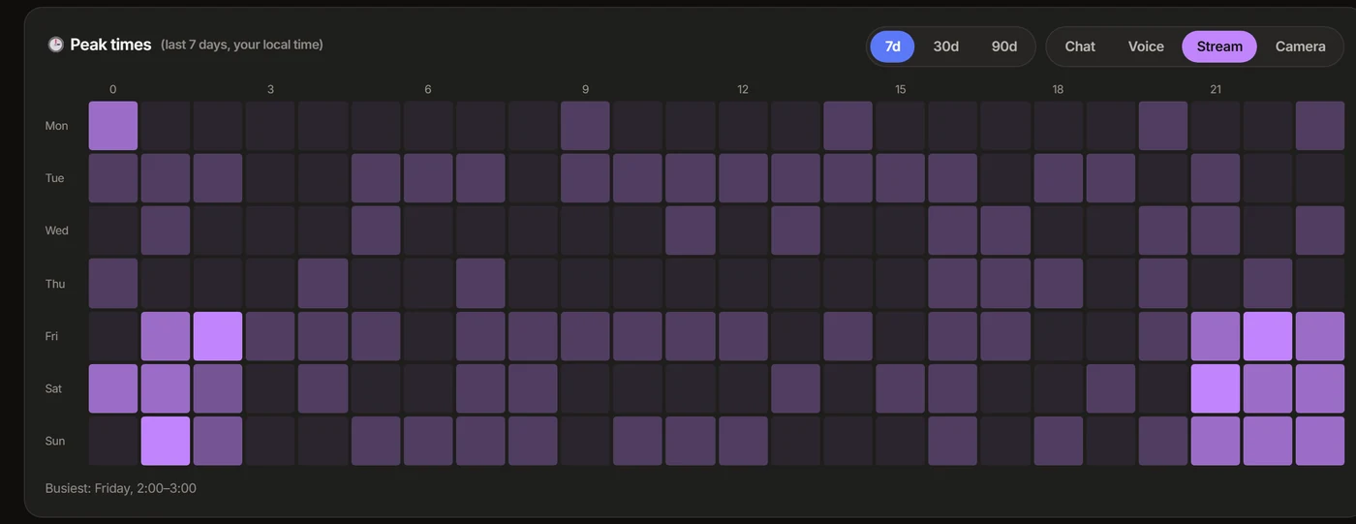Image resolution: width=1356 pixels, height=524 pixels.
Task: Click the Thursday hour 0 heatmap cell
Action: tap(113, 283)
